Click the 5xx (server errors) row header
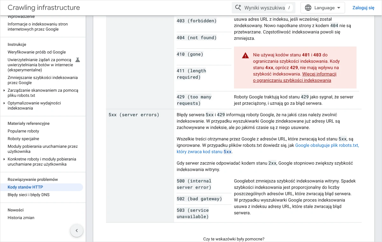 (x=134, y=115)
